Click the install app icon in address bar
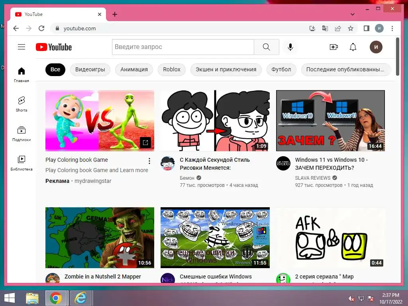408x306 pixels. 312,28
